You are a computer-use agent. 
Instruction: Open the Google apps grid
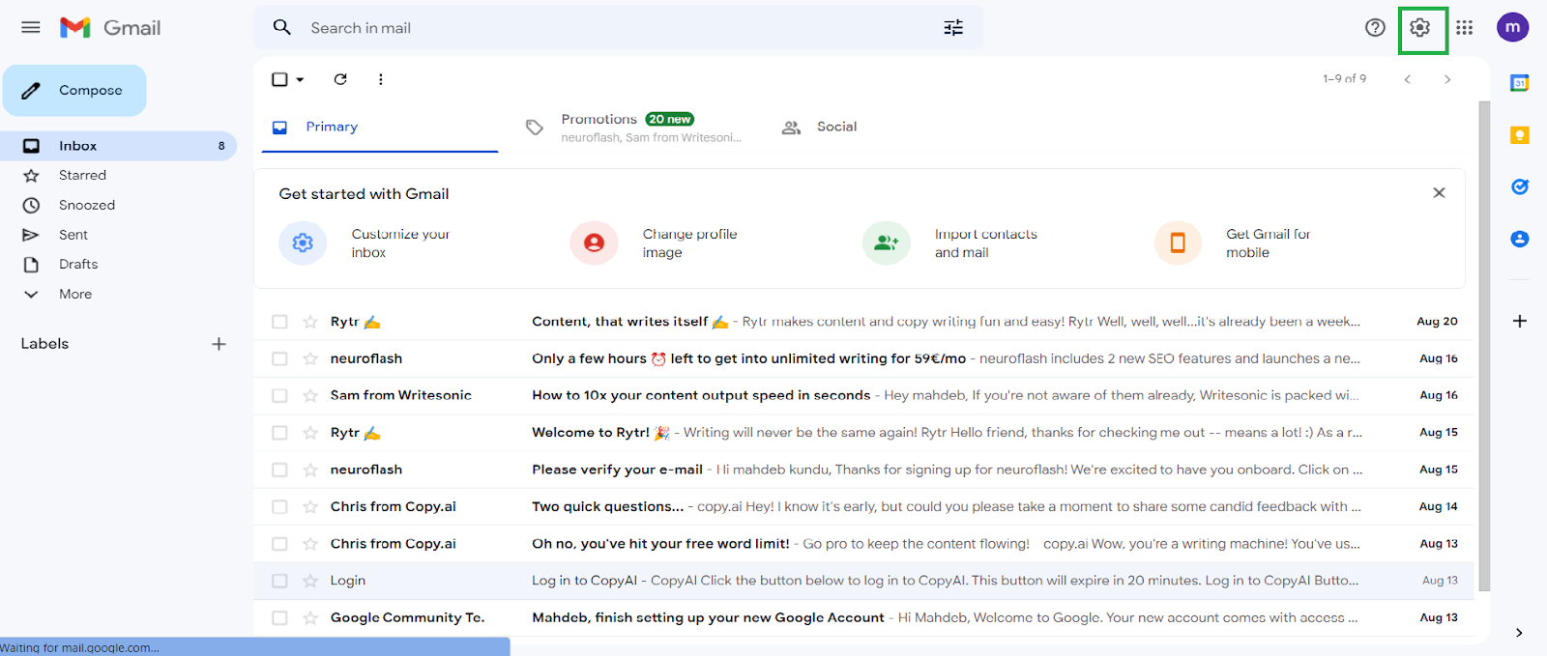[x=1464, y=27]
